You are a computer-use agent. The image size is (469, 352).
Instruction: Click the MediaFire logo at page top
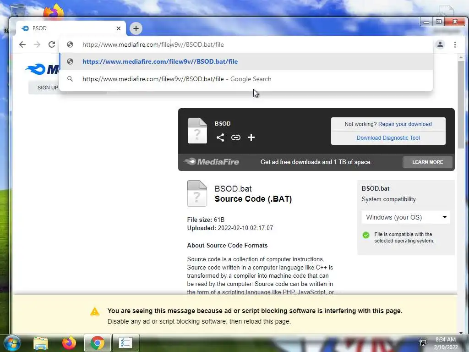(43, 69)
